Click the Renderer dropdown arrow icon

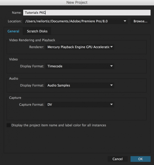[111, 47]
